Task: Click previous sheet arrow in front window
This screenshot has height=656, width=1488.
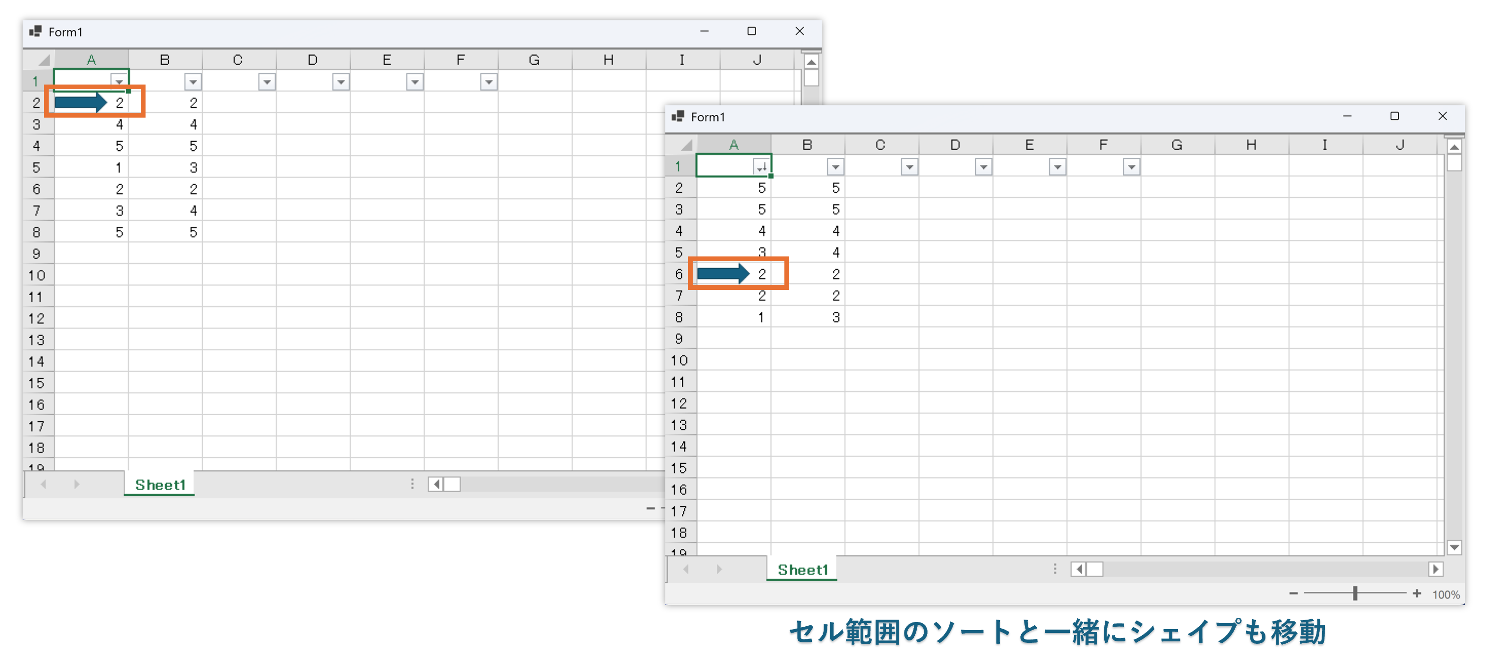Action: 686,570
